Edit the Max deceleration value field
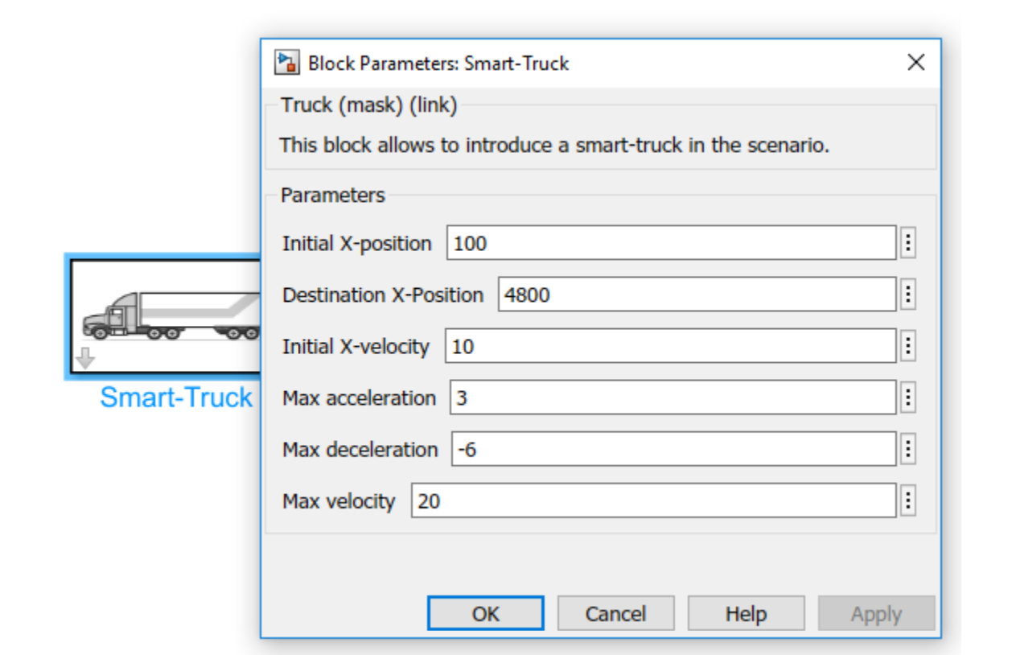The image size is (1016, 655). coord(673,449)
